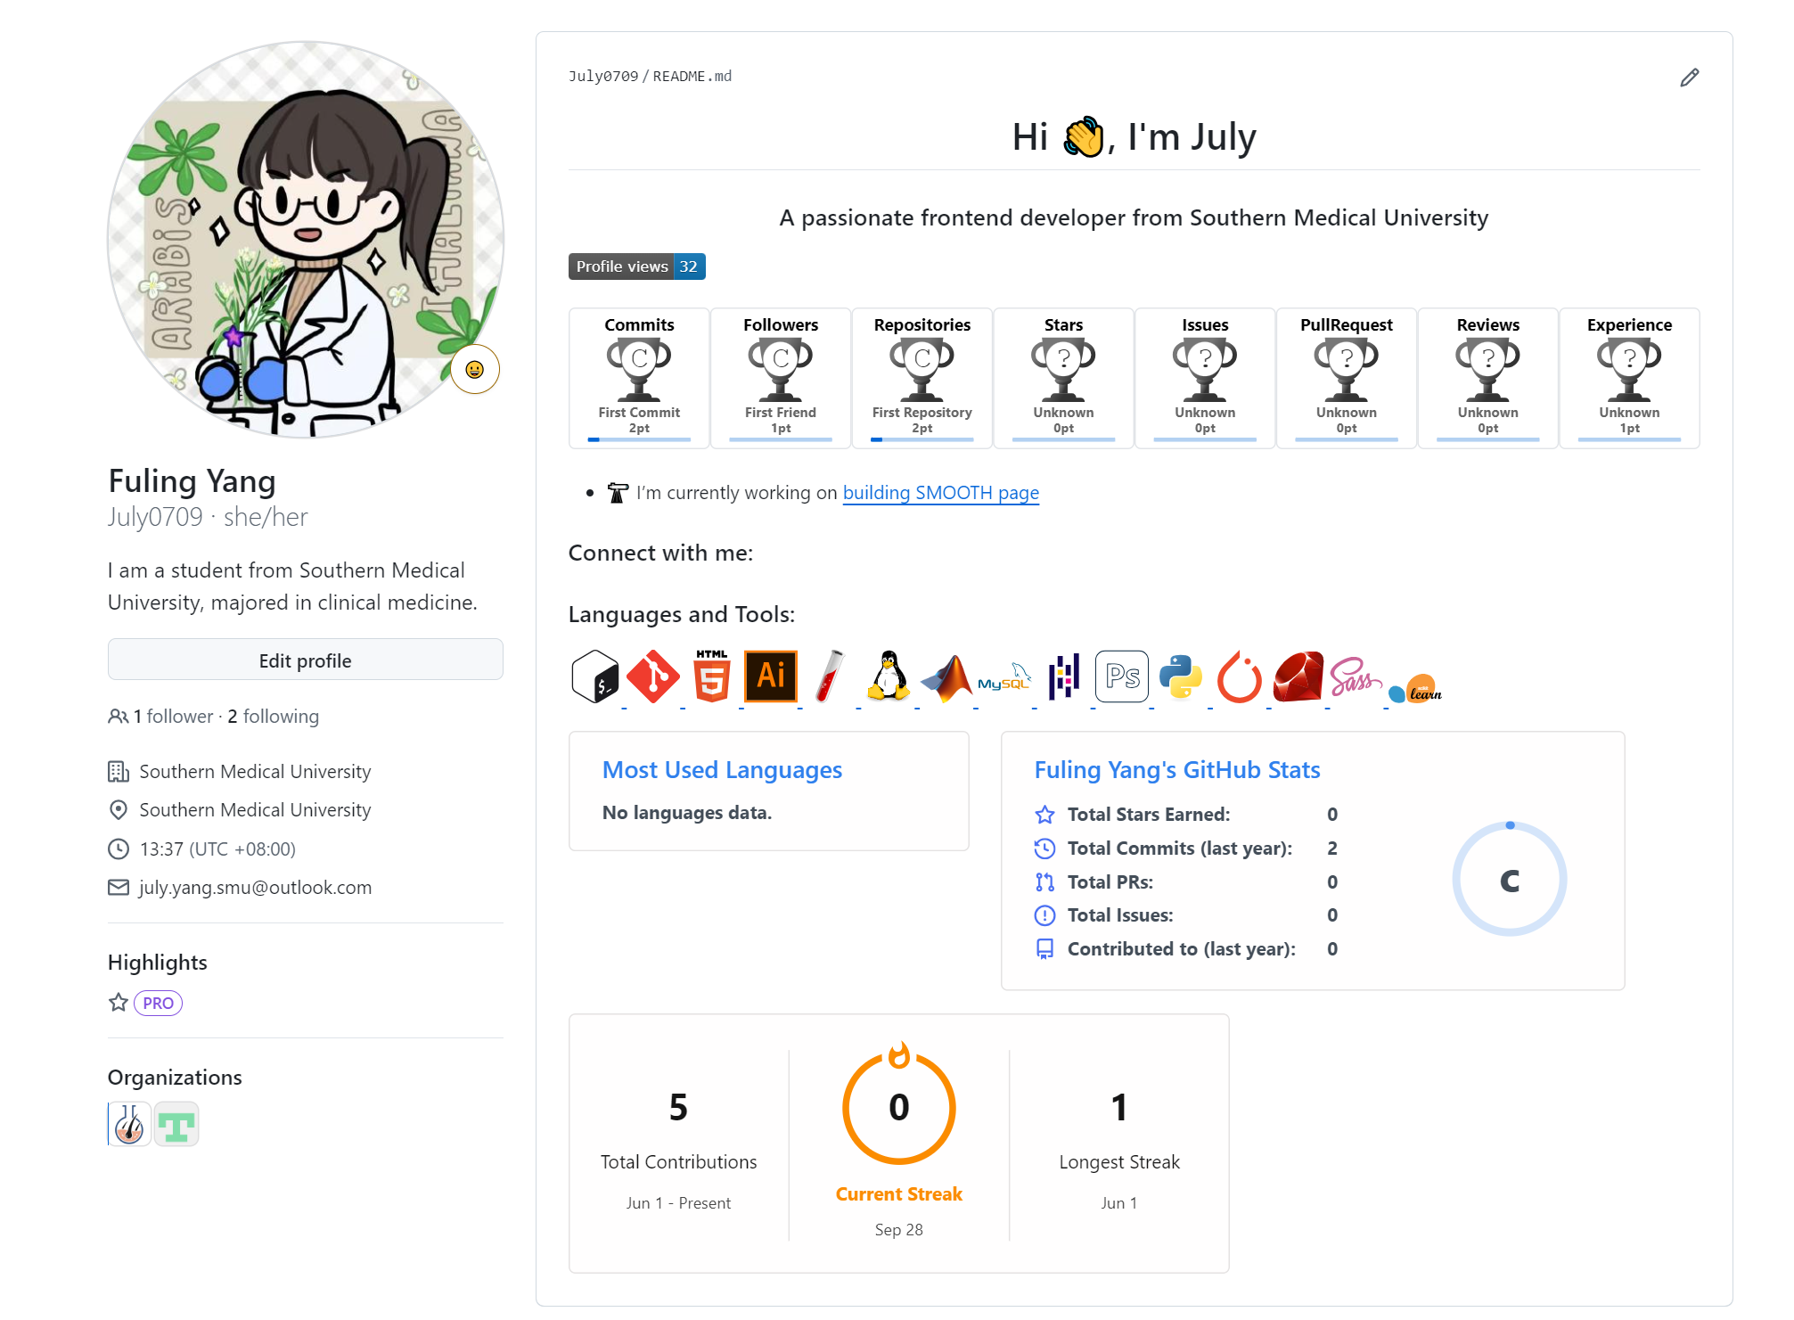The height and width of the screenshot is (1320, 1794).
Task: Open the green T organization avatar
Action: (x=176, y=1125)
